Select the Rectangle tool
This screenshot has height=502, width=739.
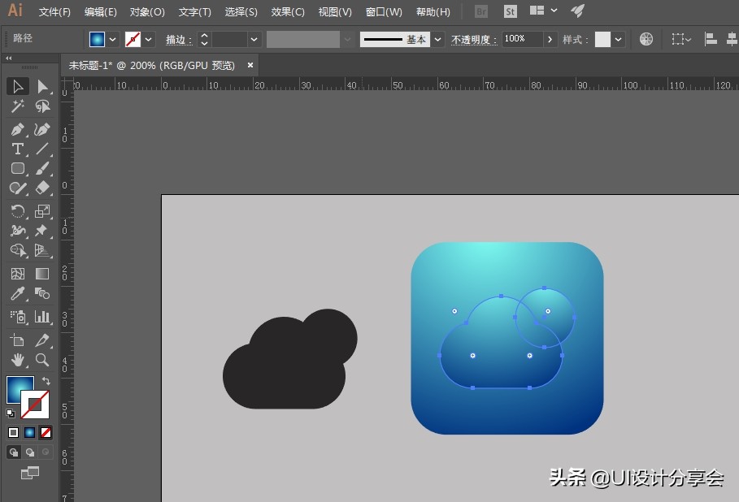pyautogui.click(x=18, y=168)
